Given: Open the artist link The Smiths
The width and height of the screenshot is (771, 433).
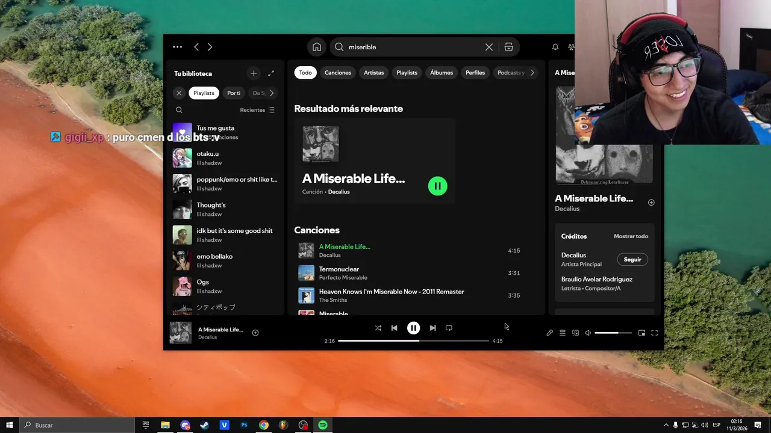Looking at the screenshot, I should pos(333,300).
